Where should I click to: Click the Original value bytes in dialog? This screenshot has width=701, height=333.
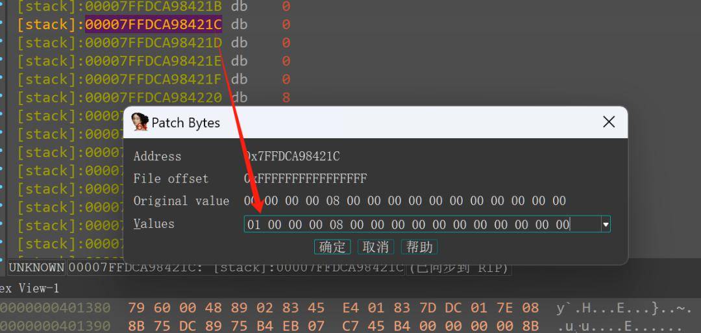click(405, 201)
